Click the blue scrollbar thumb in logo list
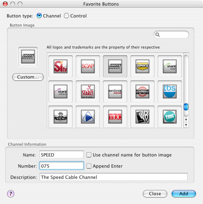Viewport: 203px width, 204px height. [x=186, y=107]
